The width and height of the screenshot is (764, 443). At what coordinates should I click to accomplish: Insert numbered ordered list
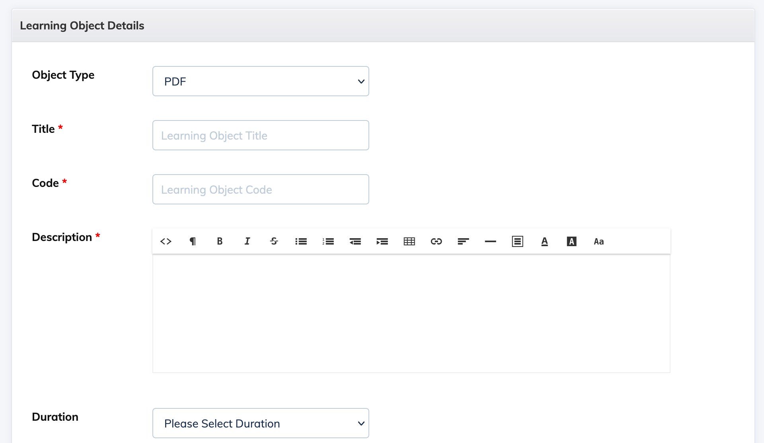click(328, 241)
